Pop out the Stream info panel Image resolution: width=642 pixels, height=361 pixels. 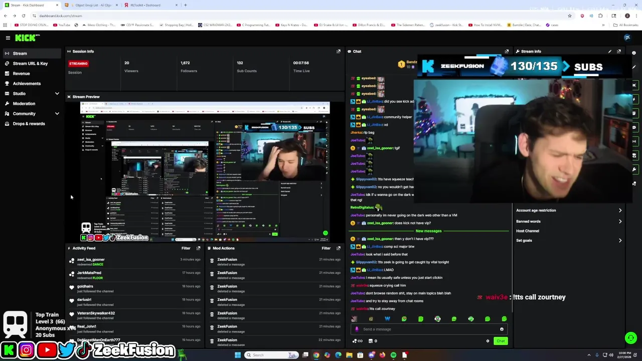tap(619, 51)
